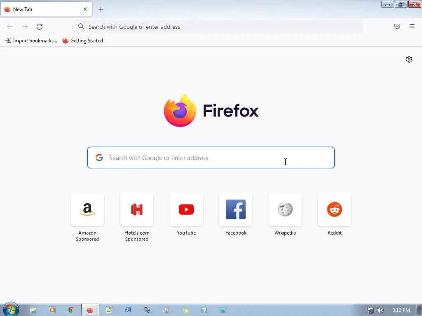This screenshot has height=316, width=422.
Task: Open the Paint icon in taskbar
Action: pos(166,310)
